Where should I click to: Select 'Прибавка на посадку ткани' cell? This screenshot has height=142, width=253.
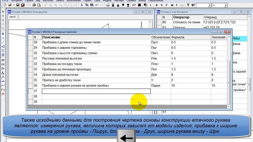click(96, 64)
